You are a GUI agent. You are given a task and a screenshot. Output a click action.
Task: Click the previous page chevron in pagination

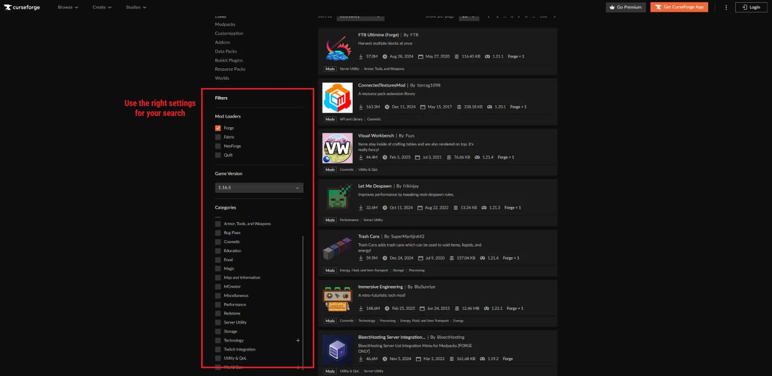(x=488, y=16)
